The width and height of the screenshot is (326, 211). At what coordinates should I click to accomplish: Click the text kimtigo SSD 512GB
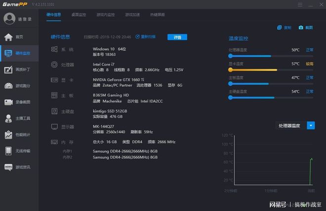click(x=110, y=111)
